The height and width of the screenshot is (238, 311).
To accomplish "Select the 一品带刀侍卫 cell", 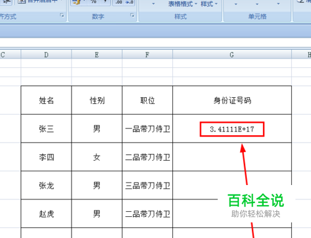I will [x=147, y=128].
